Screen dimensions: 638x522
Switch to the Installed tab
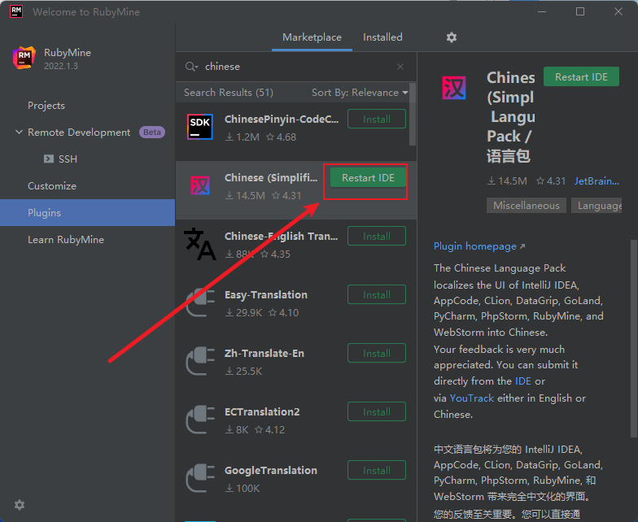(382, 37)
